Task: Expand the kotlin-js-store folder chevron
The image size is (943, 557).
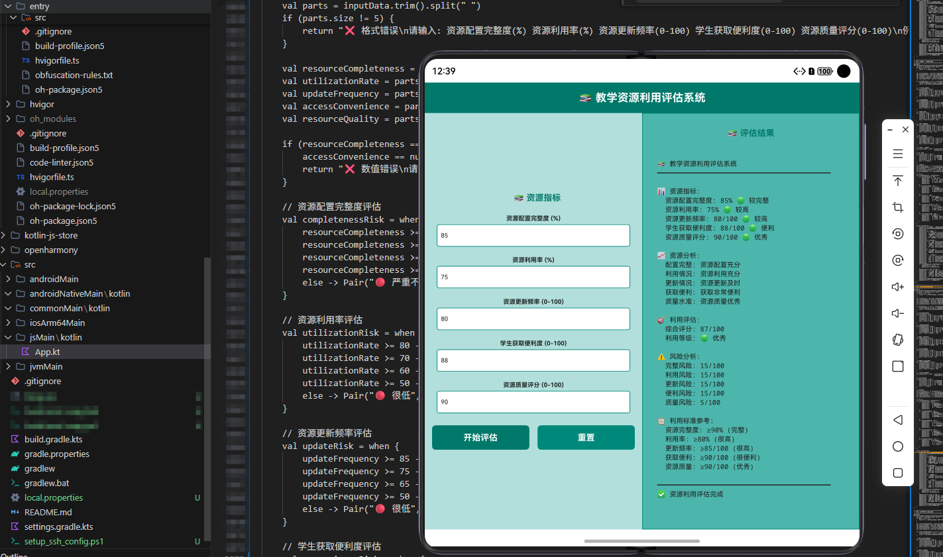Action: 3,235
